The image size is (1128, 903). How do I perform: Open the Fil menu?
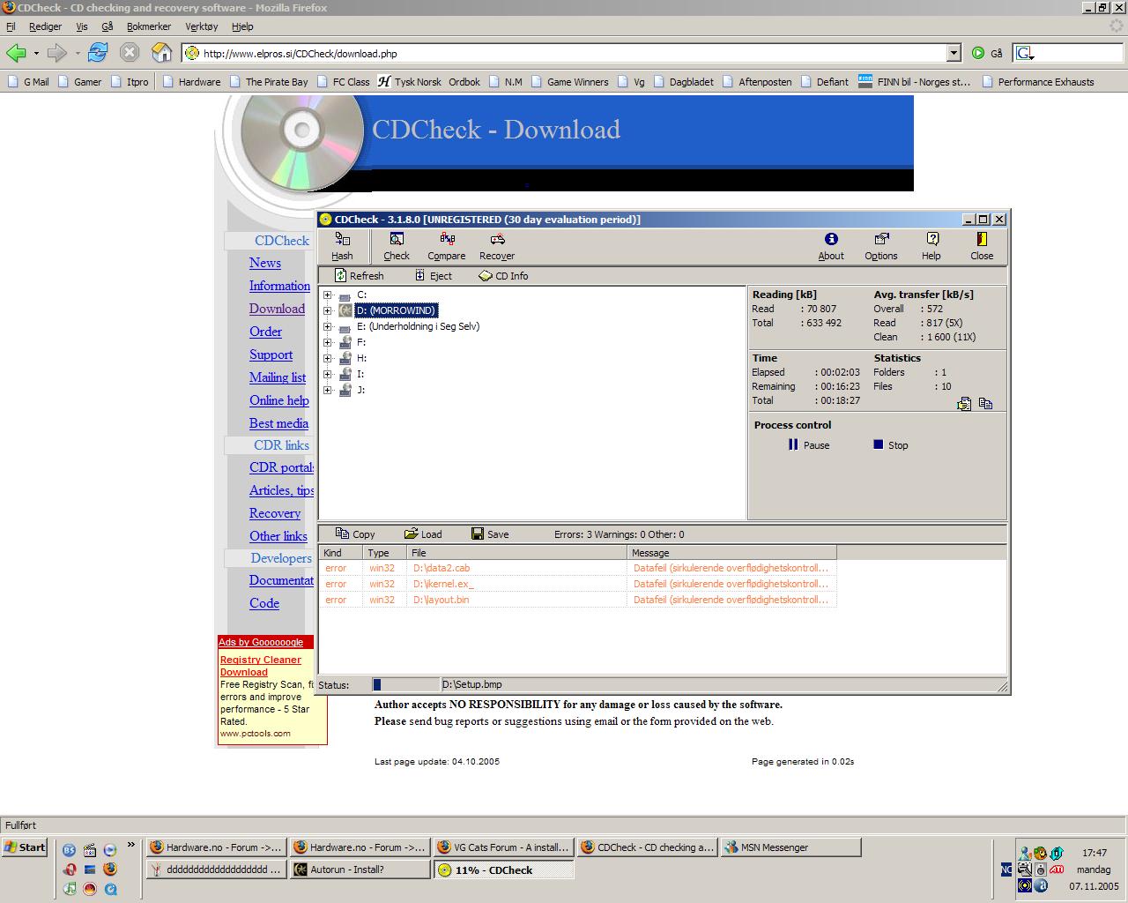pyautogui.click(x=11, y=26)
